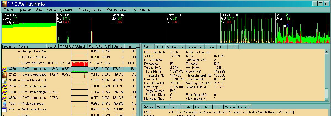Click the TaskInfo icon in the title bar
Image resolution: width=331 pixels, height=116 pixels.
4,4
